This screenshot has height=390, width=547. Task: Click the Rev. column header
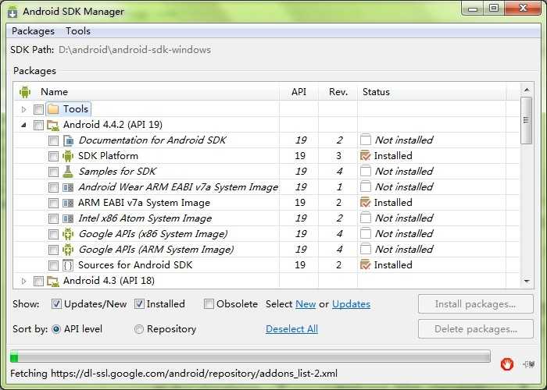click(338, 92)
